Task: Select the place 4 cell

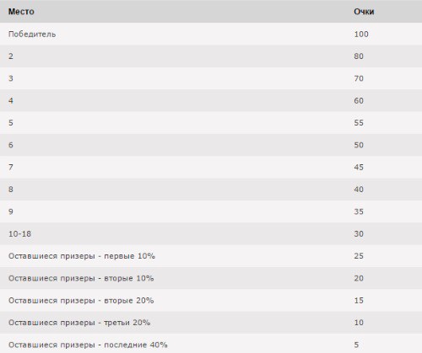Action: [x=11, y=100]
